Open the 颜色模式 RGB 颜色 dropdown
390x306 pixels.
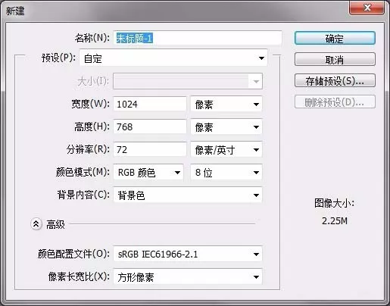148,173
